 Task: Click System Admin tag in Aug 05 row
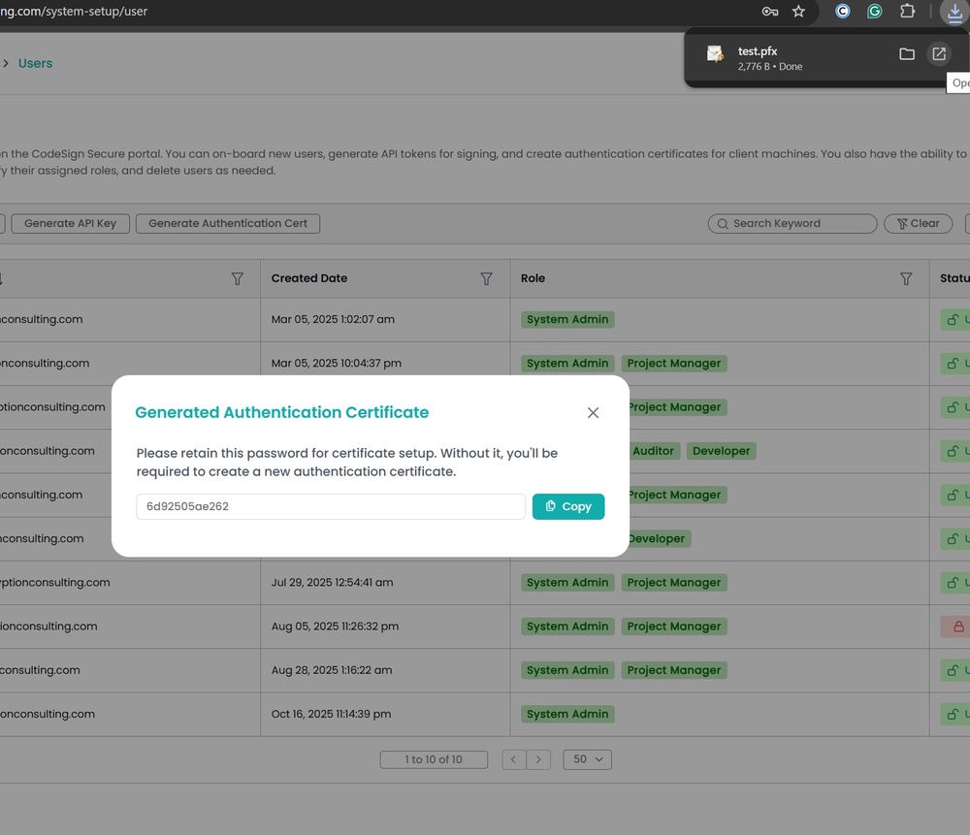point(567,626)
